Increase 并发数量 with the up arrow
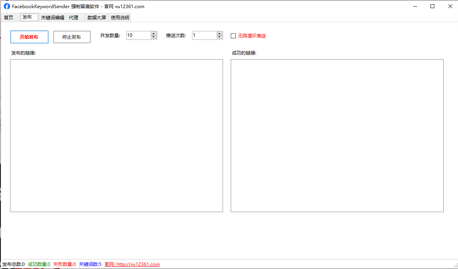This screenshot has height=269, width=458. [x=154, y=33]
